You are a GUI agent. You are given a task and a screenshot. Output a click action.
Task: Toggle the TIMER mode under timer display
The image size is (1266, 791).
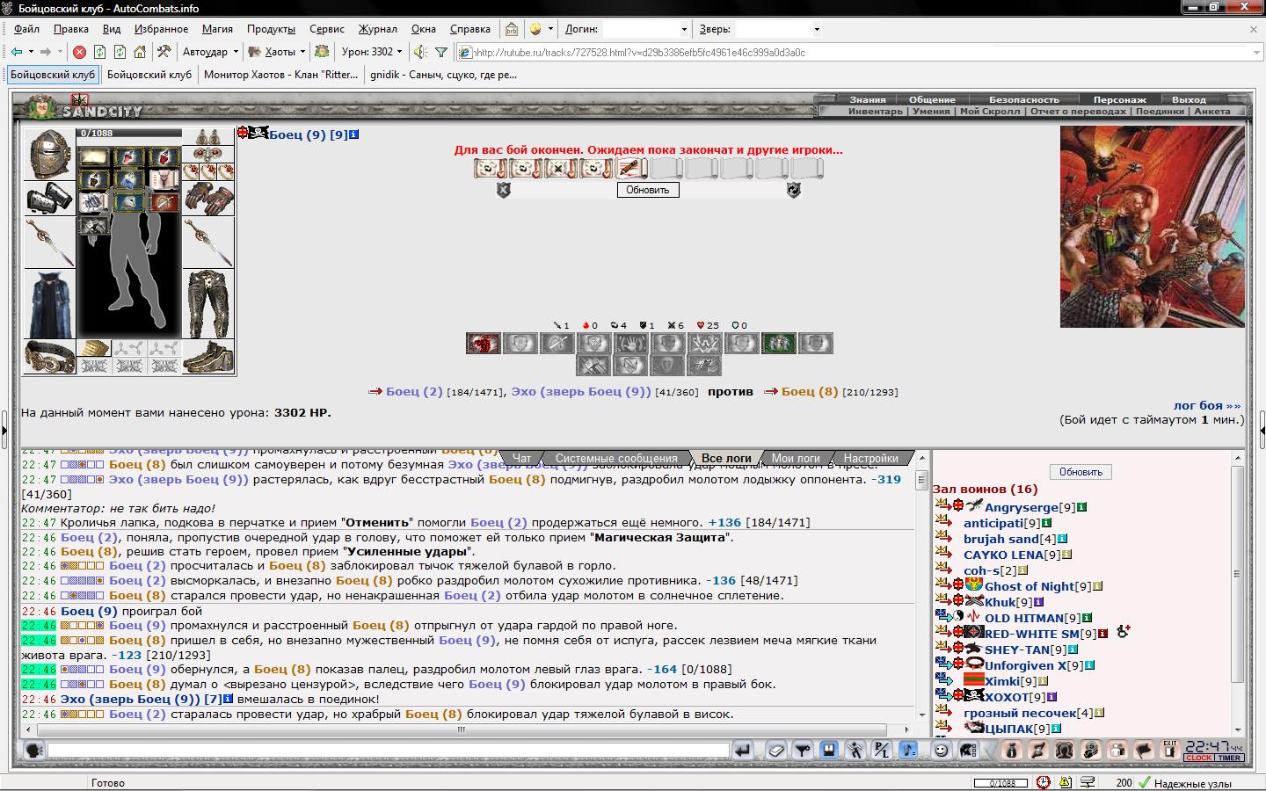(1229, 758)
